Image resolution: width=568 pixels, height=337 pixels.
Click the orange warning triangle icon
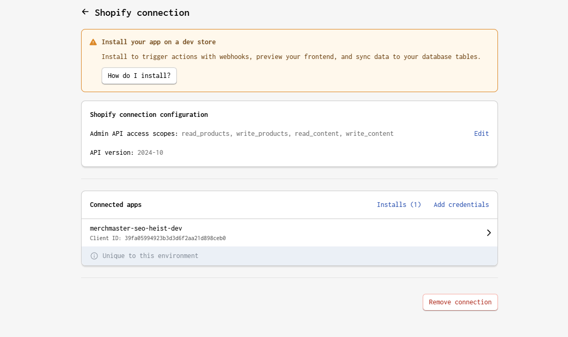coord(93,42)
